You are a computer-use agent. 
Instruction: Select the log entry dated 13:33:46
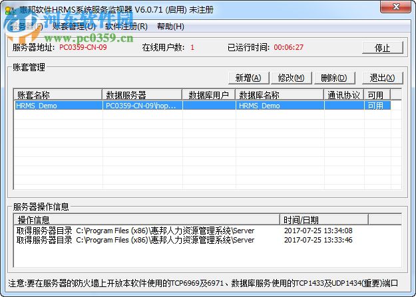point(184,240)
